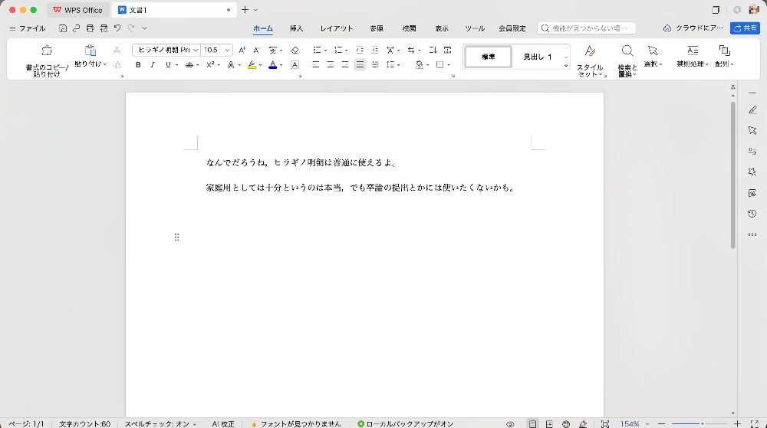Switch to the ツール tab
767x428 pixels.
[475, 28]
